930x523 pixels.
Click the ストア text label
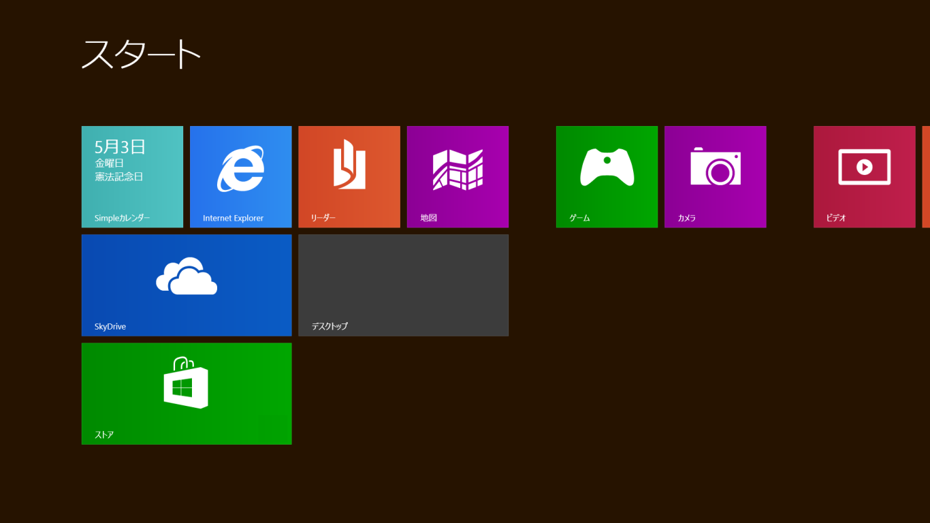(x=104, y=435)
